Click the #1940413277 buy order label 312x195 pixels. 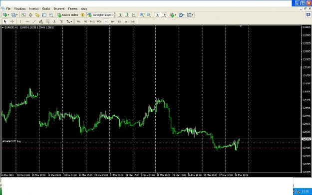pyautogui.click(x=11, y=141)
